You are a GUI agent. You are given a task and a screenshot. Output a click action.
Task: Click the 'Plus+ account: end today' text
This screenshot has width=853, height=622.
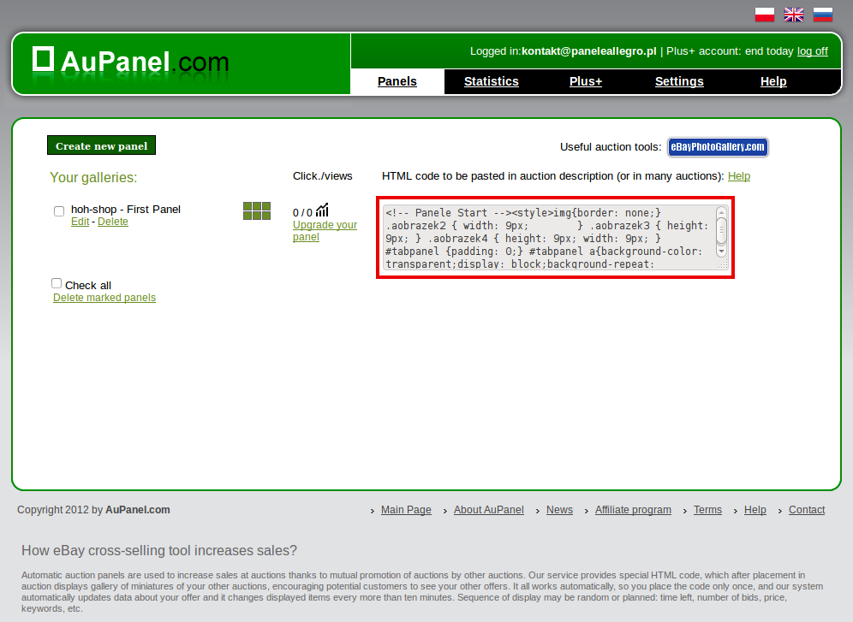(x=730, y=51)
